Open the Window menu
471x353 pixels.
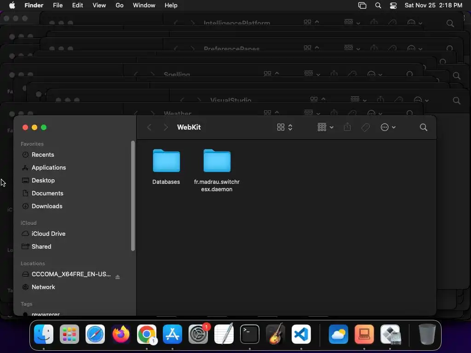144,6
